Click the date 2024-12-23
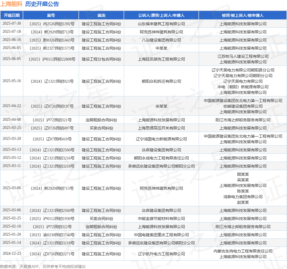The height and width of the screenshot is (269, 287). click(x=12, y=253)
